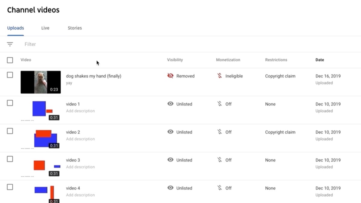Open video titled dog shakes my hand (finally)

94,76
